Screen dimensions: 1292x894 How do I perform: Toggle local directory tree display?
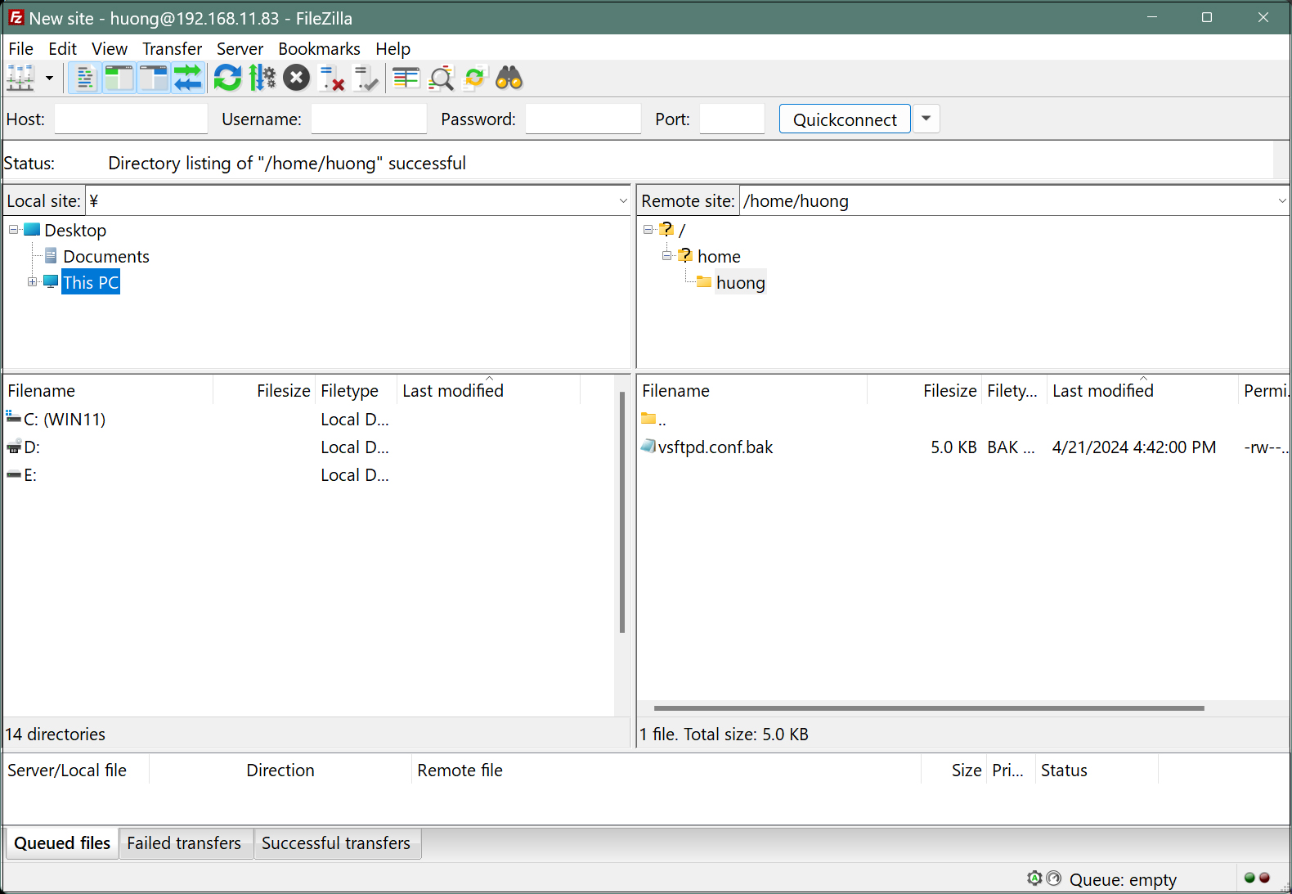[119, 79]
